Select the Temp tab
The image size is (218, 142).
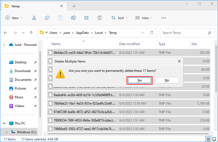pyautogui.click(x=34, y=6)
